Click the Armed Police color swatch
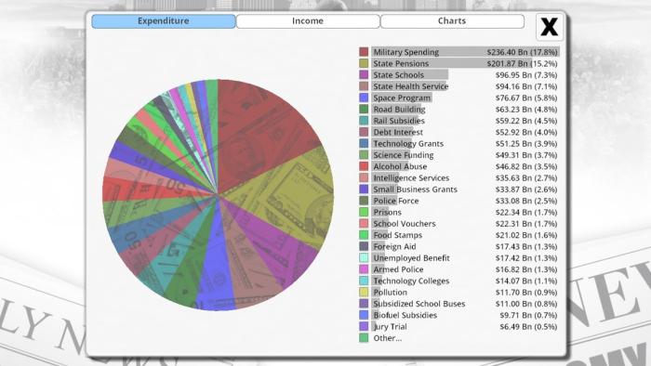This screenshot has width=651, height=366. 364,269
